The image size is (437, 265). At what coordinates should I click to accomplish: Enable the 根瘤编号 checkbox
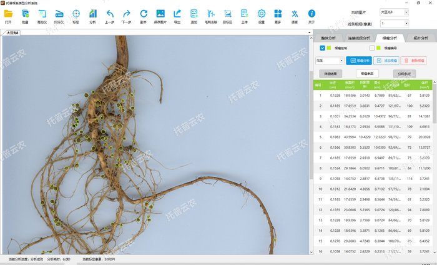pos(372,48)
